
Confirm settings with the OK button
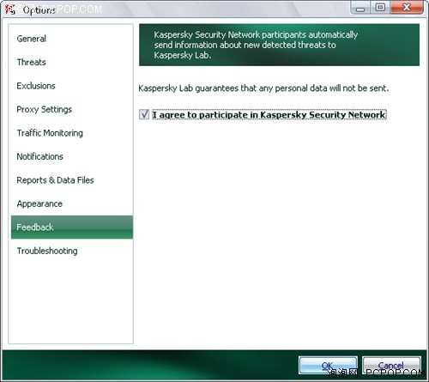pos(328,365)
